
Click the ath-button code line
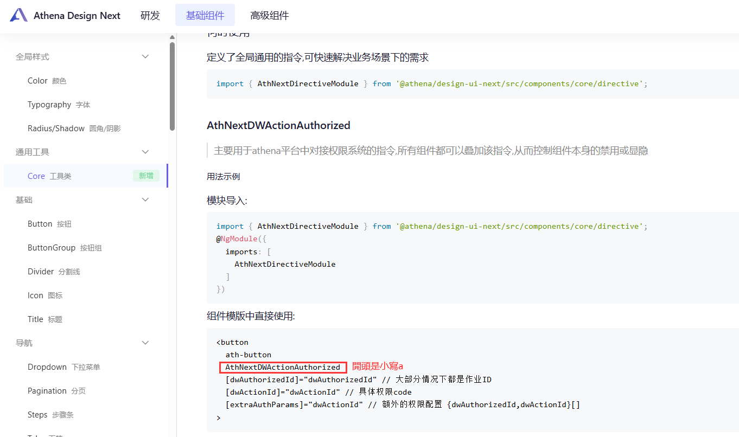point(249,355)
